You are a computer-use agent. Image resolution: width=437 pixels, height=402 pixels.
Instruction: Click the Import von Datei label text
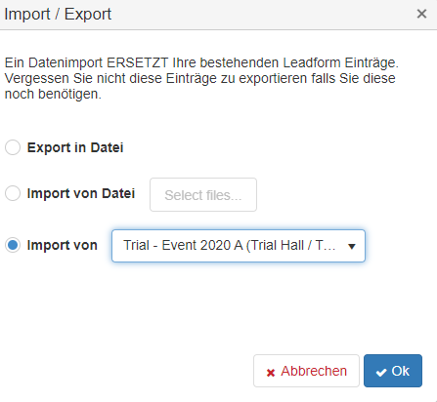pyautogui.click(x=81, y=193)
